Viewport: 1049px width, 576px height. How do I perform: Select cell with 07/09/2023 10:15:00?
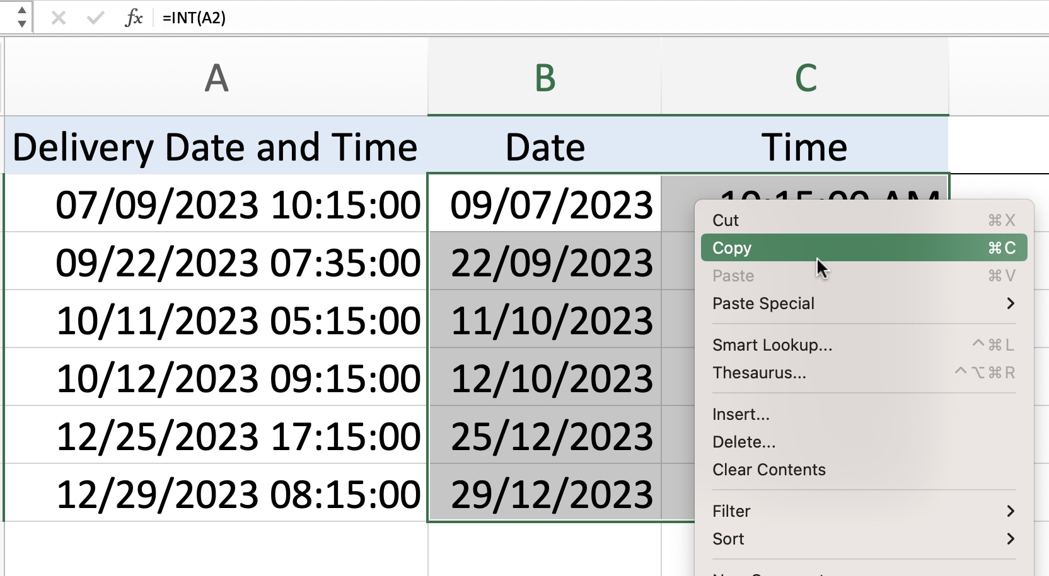[x=216, y=204]
